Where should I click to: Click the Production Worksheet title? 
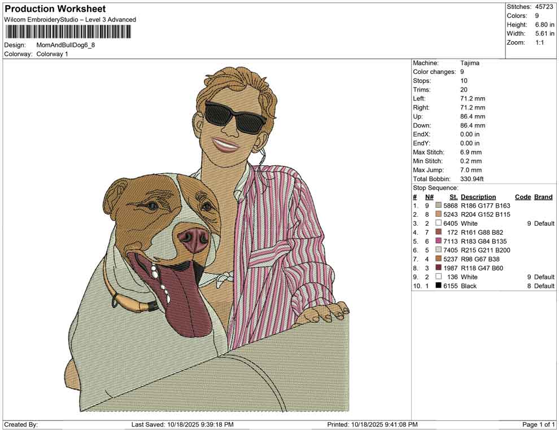coord(55,9)
